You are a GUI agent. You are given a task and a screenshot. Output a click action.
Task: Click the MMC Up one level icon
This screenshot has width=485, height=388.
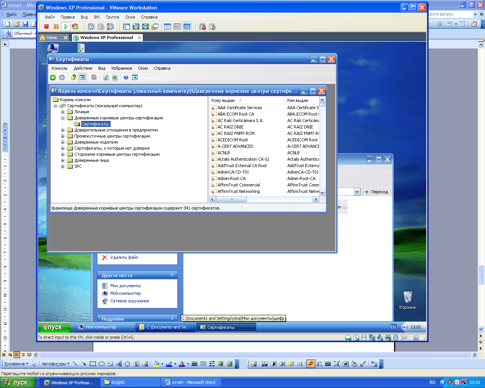pyautogui.click(x=74, y=77)
